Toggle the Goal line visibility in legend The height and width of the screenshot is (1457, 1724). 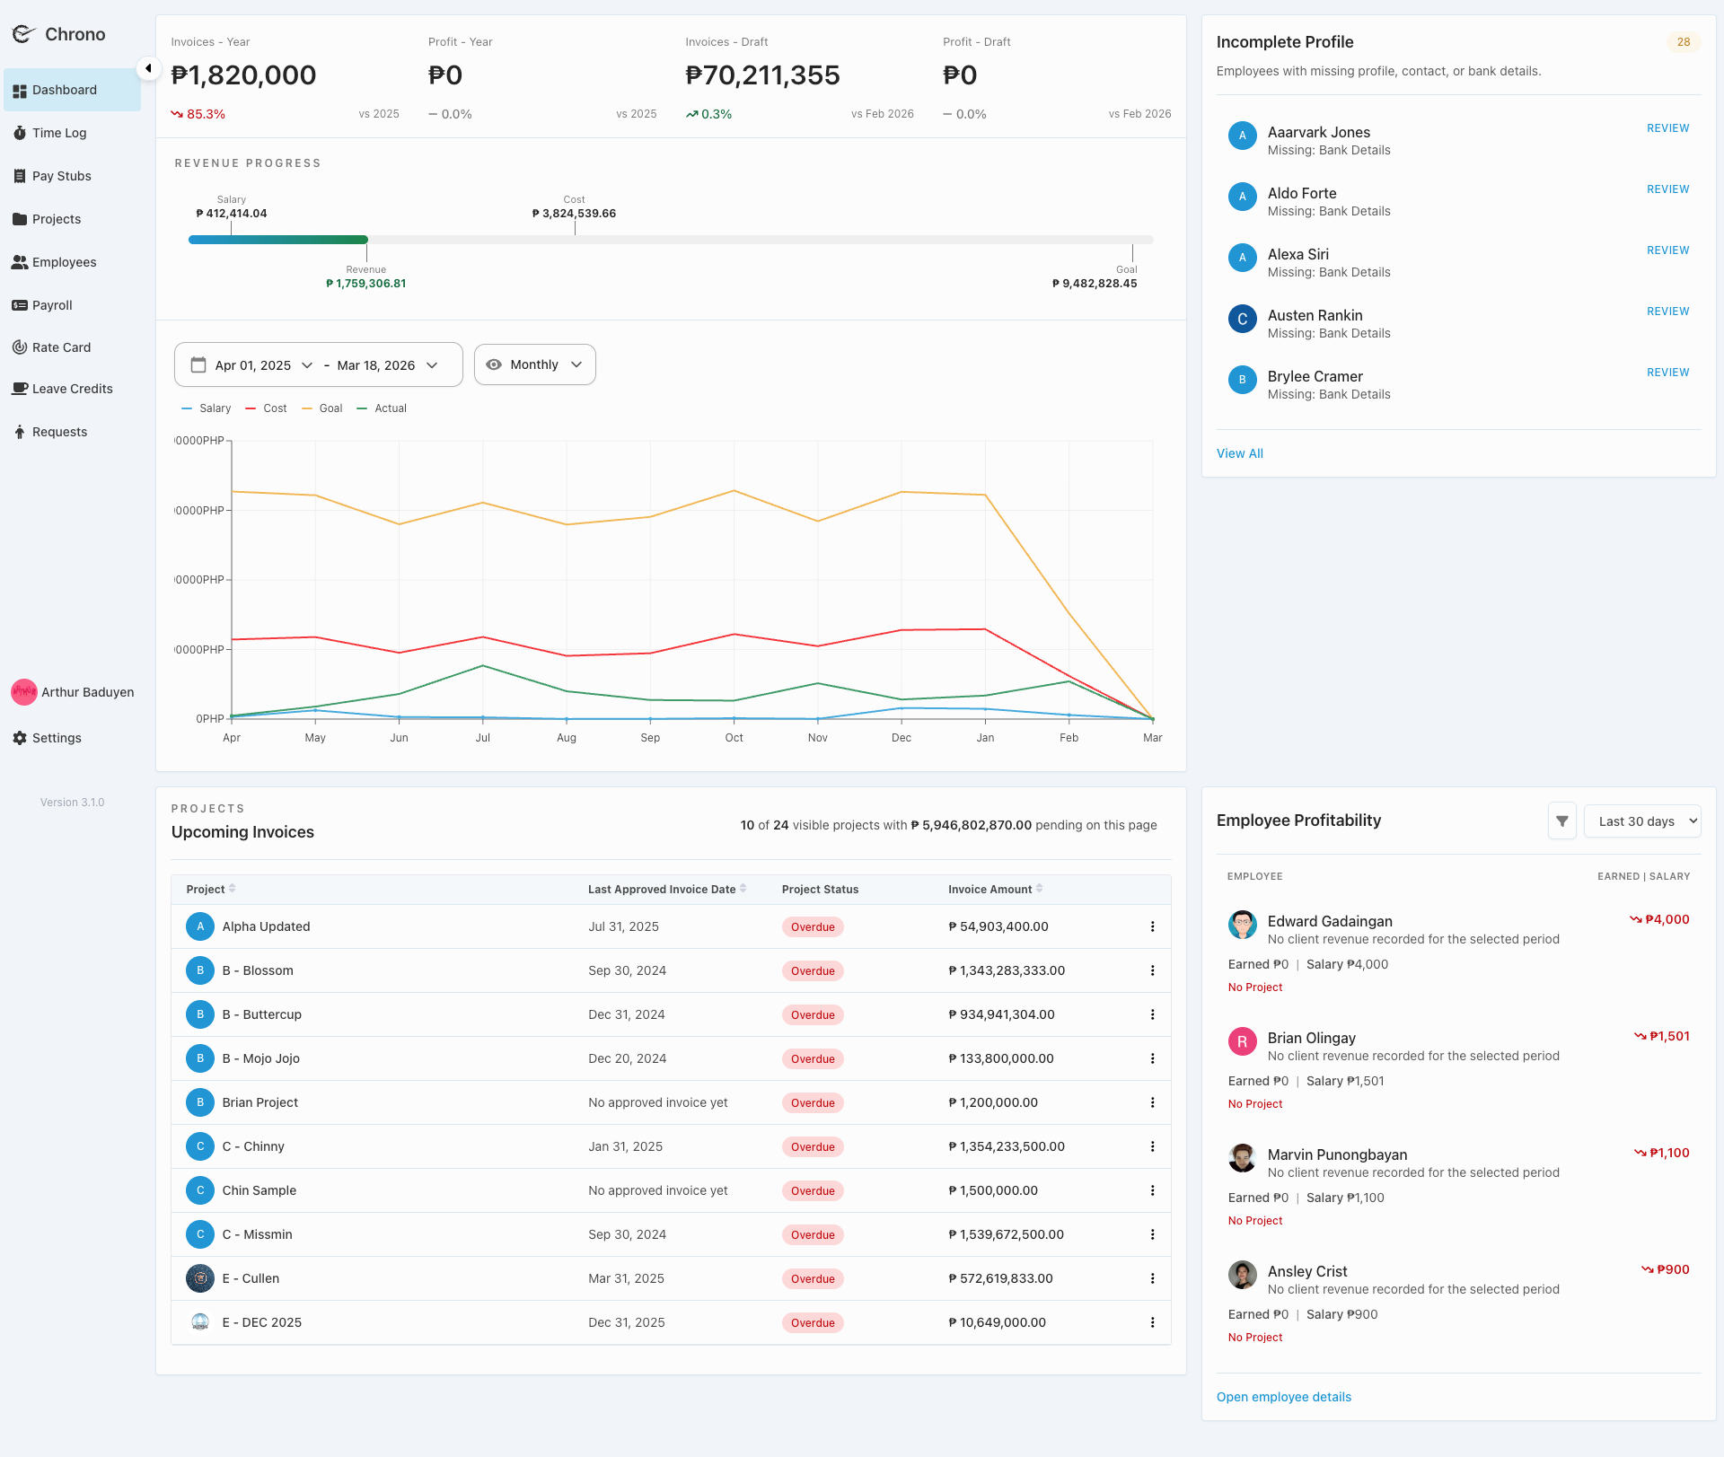tap(321, 408)
